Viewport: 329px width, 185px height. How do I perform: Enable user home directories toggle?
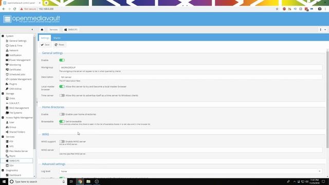coord(62,114)
